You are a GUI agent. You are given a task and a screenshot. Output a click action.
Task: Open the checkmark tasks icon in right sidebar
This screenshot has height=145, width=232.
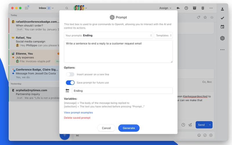[222, 18]
